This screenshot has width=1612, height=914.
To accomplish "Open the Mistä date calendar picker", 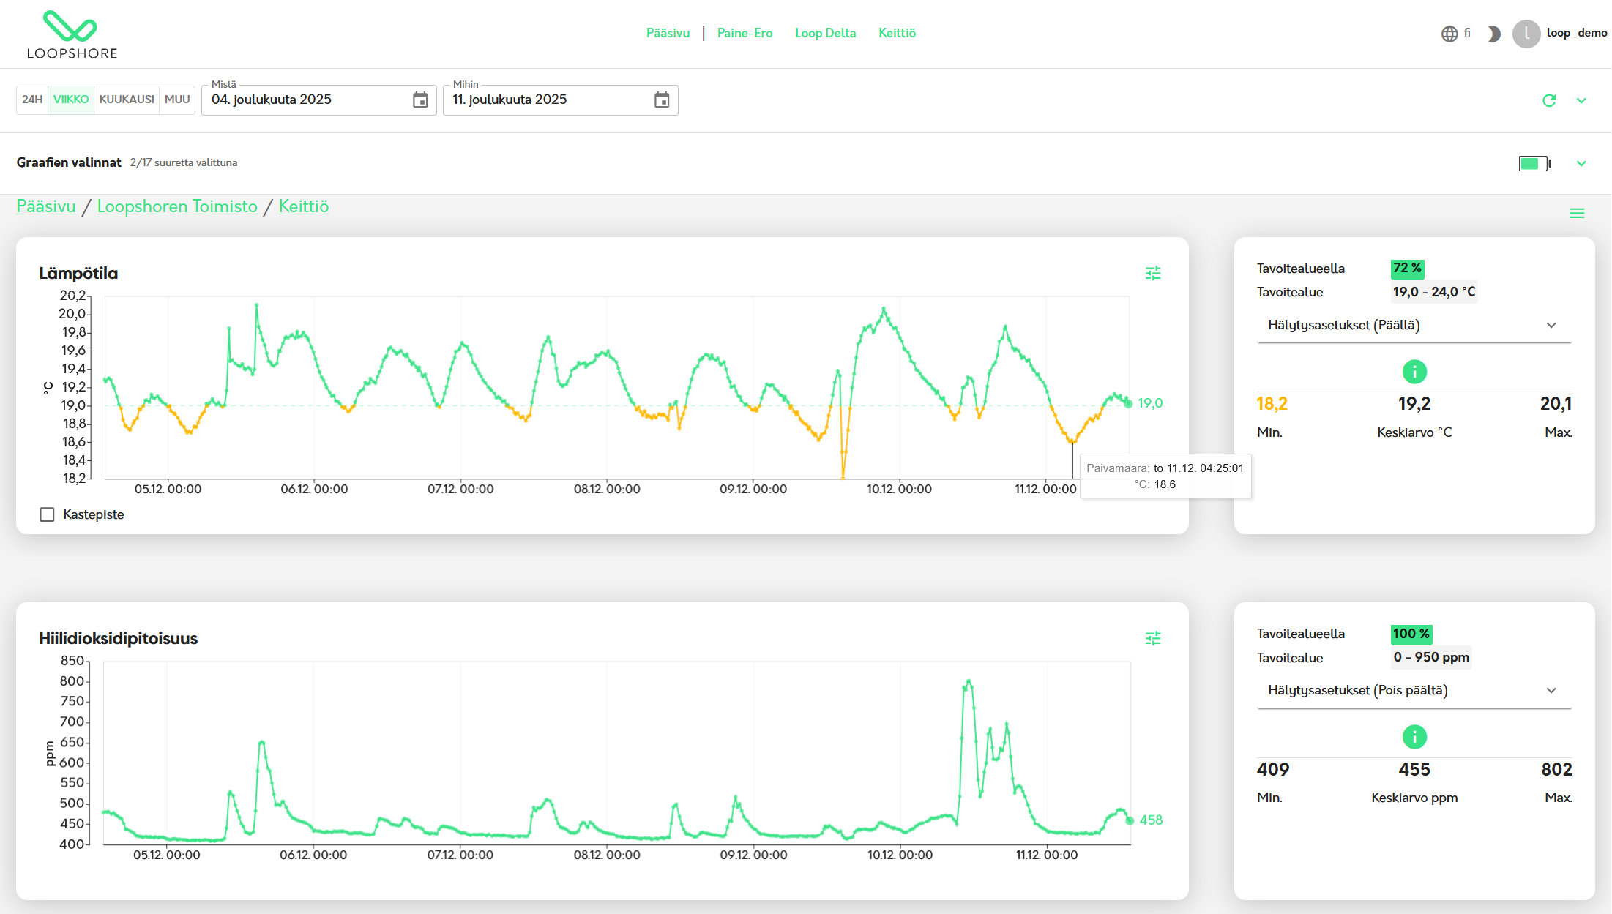I will tap(420, 100).
